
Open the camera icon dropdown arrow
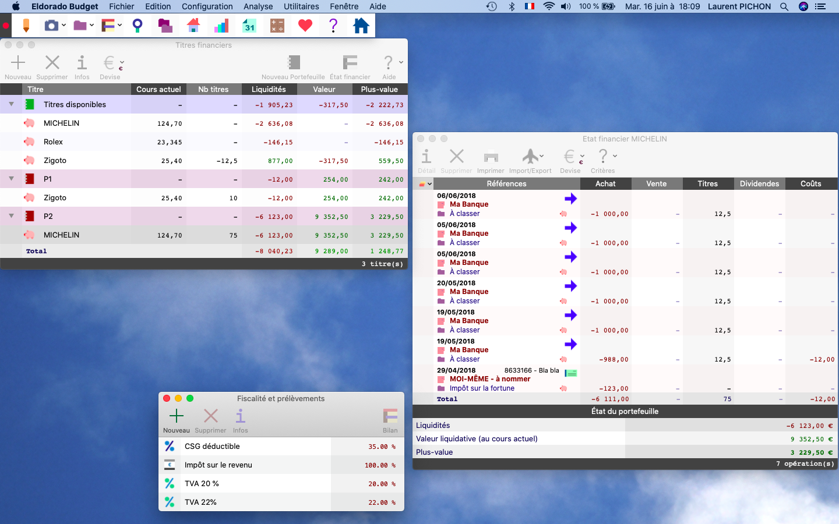[64, 26]
